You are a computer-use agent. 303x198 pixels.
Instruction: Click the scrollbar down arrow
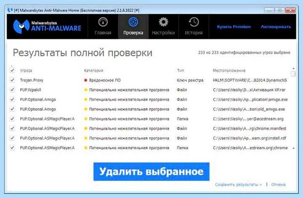[293, 148]
